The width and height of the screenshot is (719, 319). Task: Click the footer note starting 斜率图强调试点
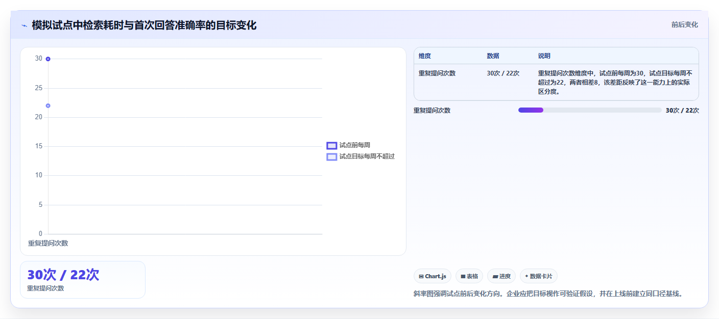tap(548, 294)
